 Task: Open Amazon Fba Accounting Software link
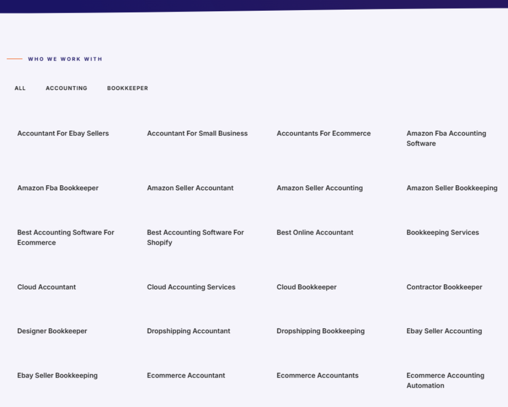(447, 138)
